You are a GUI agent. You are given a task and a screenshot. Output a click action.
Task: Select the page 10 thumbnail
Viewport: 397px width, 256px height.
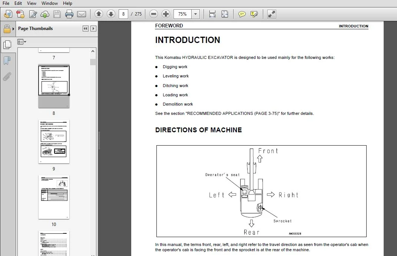54,197
